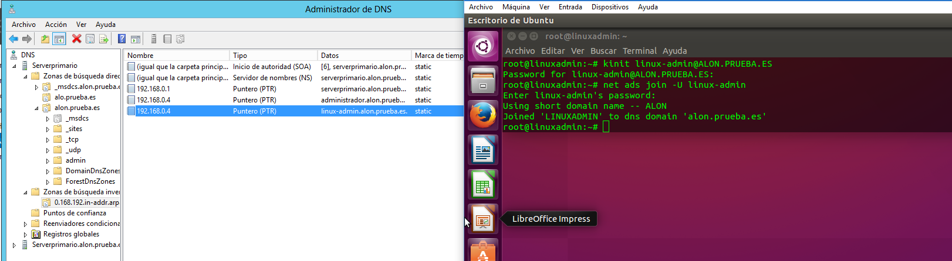
Task: Open the Files manager in the launcher
Action: (482, 80)
